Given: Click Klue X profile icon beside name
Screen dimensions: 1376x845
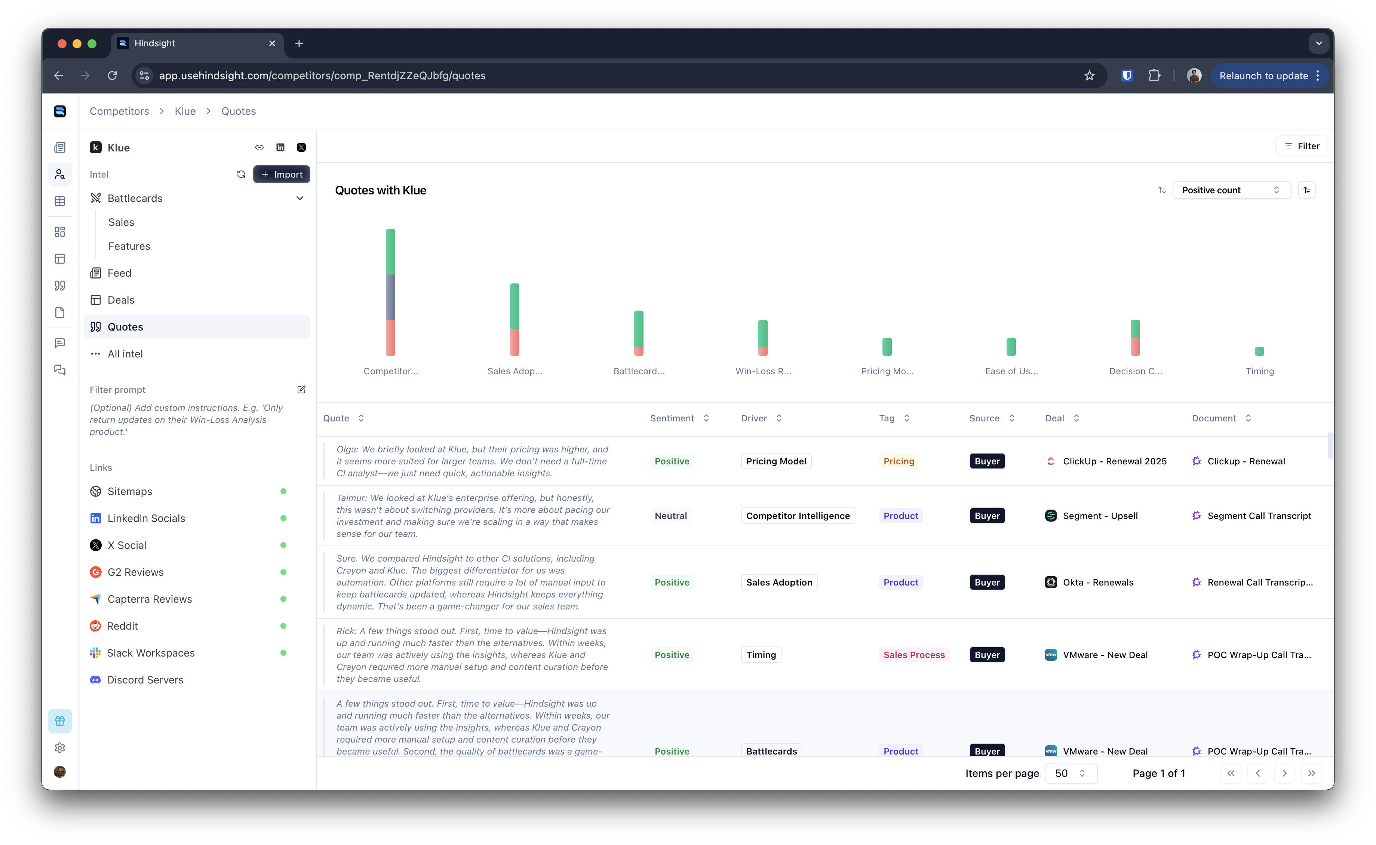Looking at the screenshot, I should (x=301, y=148).
